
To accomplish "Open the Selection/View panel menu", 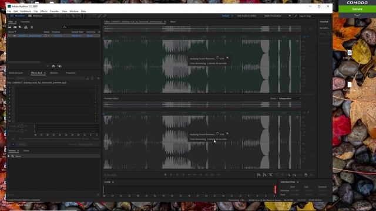I will (298, 182).
